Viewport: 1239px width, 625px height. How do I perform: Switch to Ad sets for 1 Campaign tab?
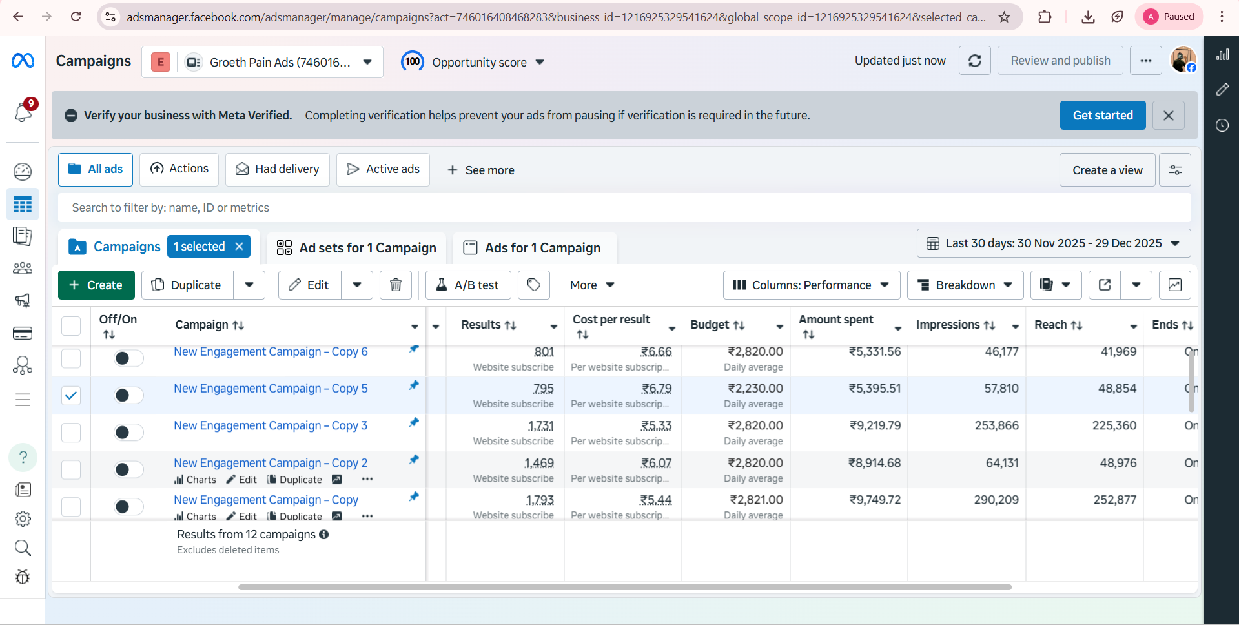(x=356, y=248)
